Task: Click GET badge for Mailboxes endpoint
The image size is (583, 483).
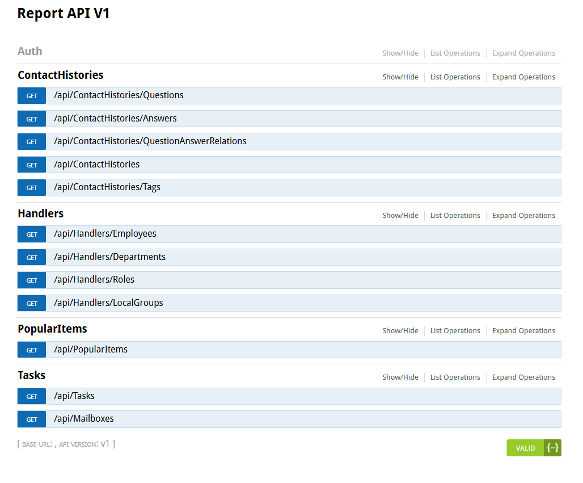Action: (32, 419)
